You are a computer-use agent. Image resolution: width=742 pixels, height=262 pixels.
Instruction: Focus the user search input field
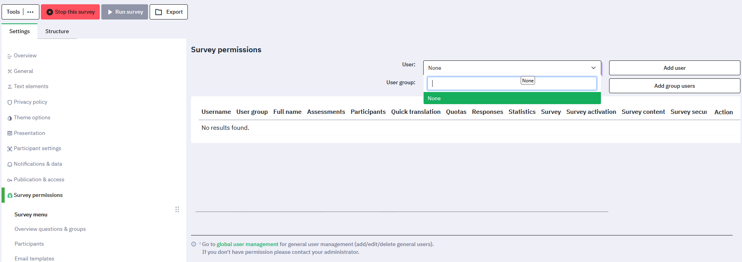click(512, 83)
